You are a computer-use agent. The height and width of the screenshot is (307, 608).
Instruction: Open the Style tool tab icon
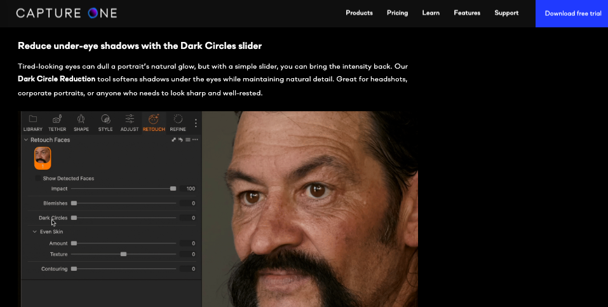pos(105,119)
